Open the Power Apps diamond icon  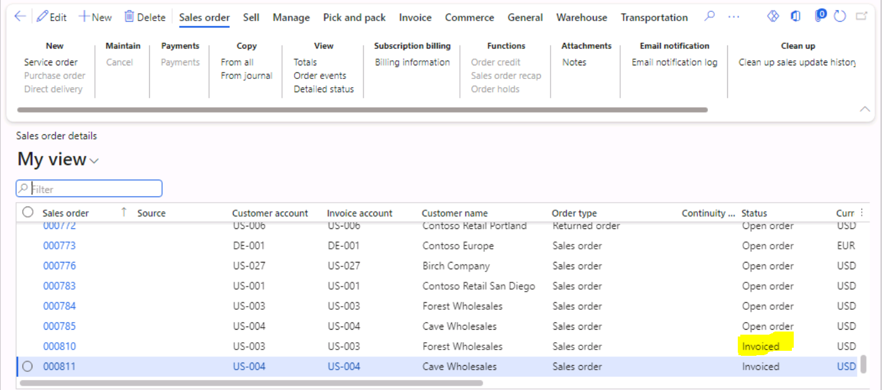click(773, 17)
